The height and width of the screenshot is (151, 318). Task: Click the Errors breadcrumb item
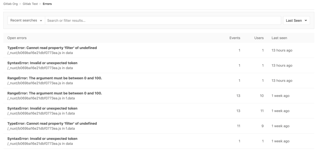pyautogui.click(x=47, y=4)
